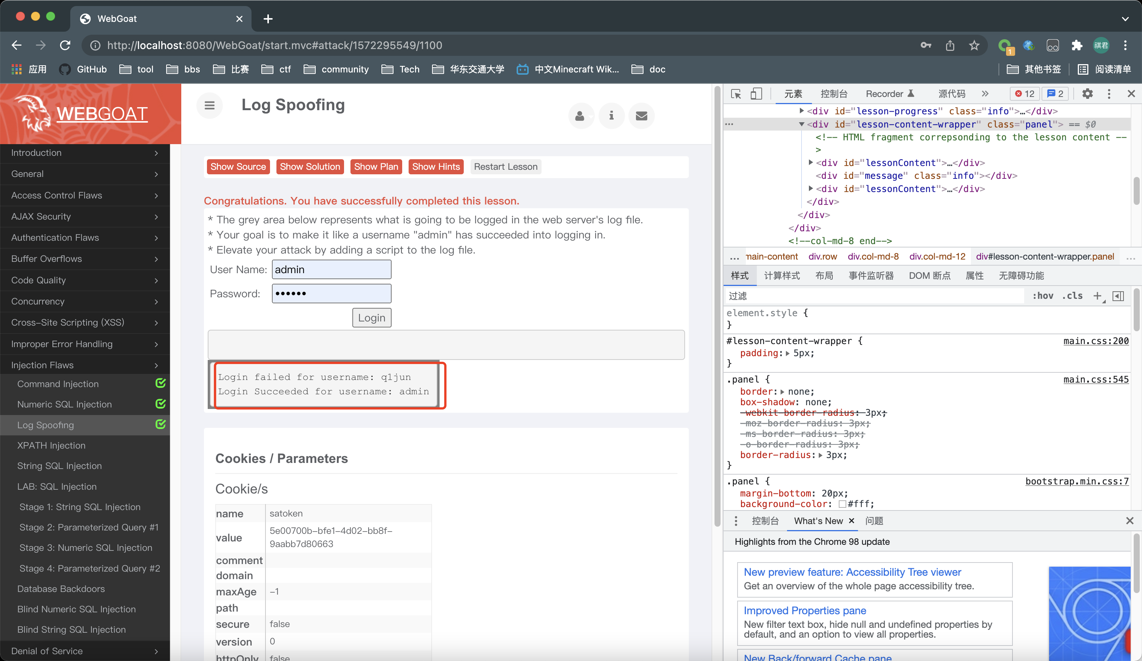Click the email/message icon
The image size is (1142, 661).
click(642, 116)
